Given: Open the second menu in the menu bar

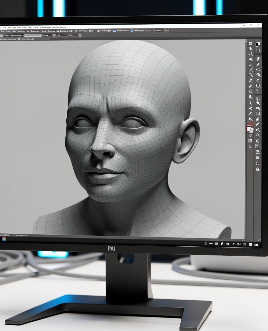Looking at the screenshot, I should [10, 28].
